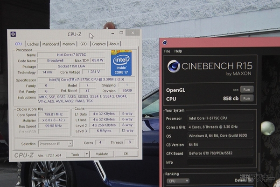Viewport: 280px width, 187px height.
Task: Click the Revision value 'E0/G0'
Action: (127, 91)
